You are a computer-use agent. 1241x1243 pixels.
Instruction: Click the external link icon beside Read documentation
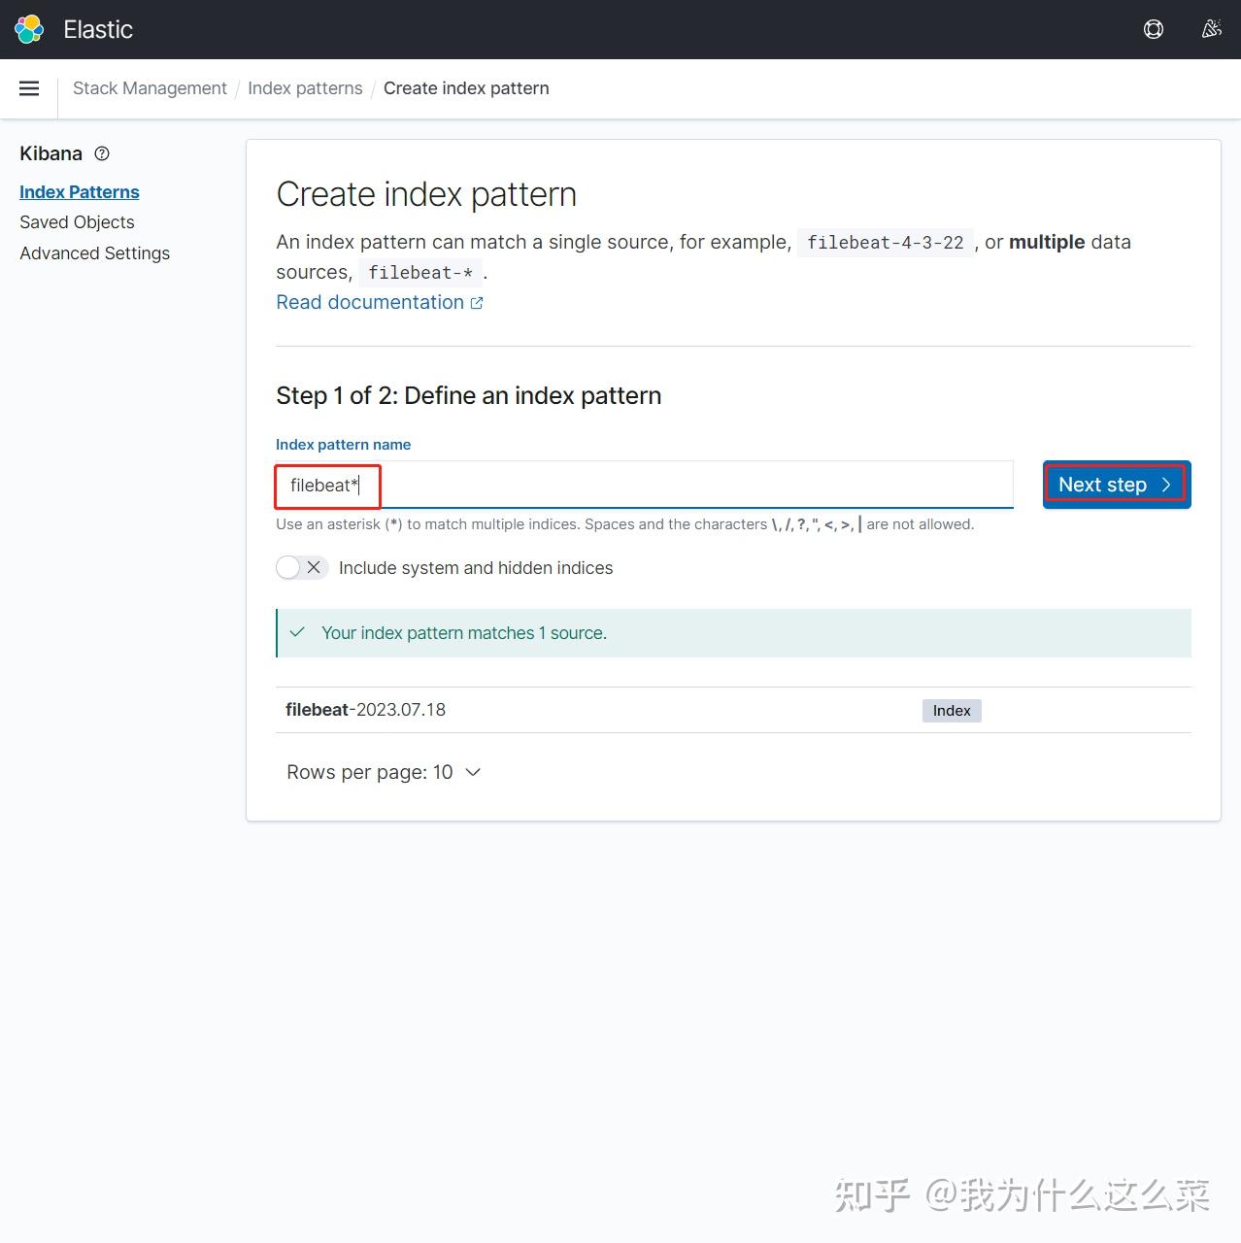click(x=476, y=302)
